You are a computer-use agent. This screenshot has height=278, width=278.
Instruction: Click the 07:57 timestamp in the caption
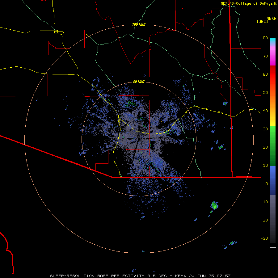[x=224, y=276]
